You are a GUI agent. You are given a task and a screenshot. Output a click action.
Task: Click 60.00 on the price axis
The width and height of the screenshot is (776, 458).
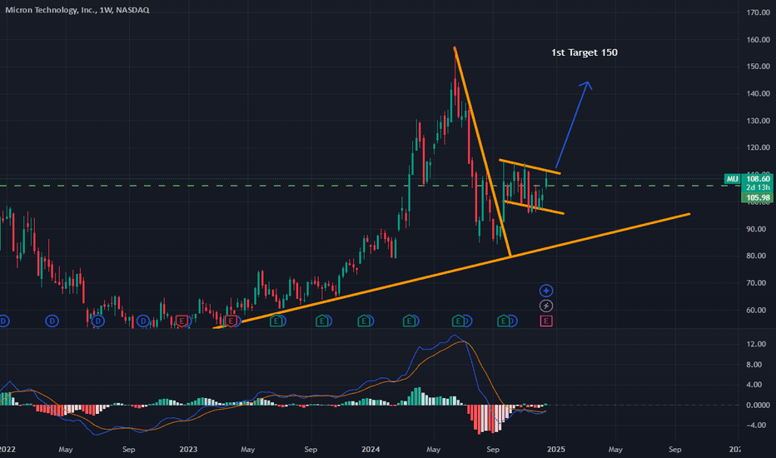758,311
